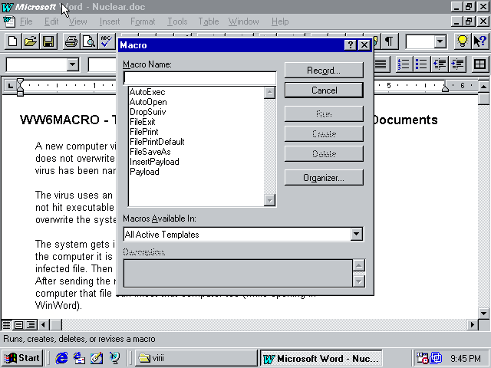Toggle the Show/Hide paragraph marks icon

(389, 41)
